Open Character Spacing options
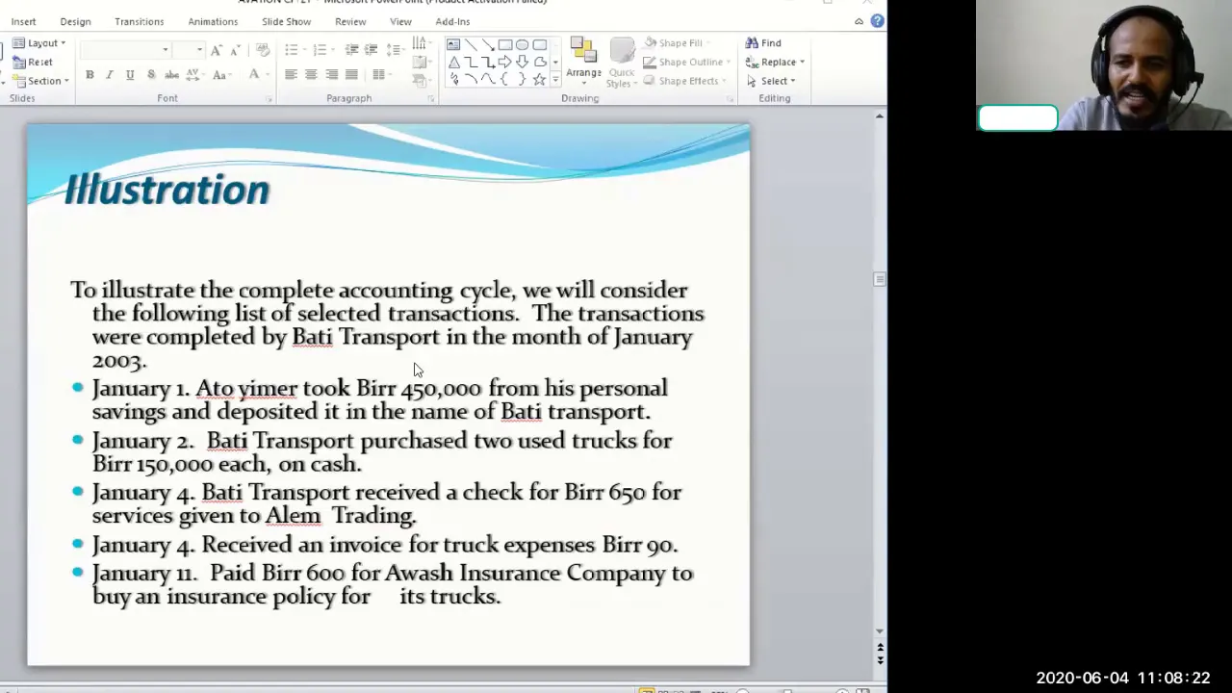Image resolution: width=1232 pixels, height=693 pixels. 196,74
